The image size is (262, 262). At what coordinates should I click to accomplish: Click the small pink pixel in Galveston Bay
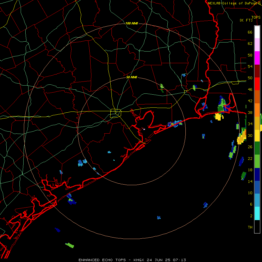click(144, 129)
